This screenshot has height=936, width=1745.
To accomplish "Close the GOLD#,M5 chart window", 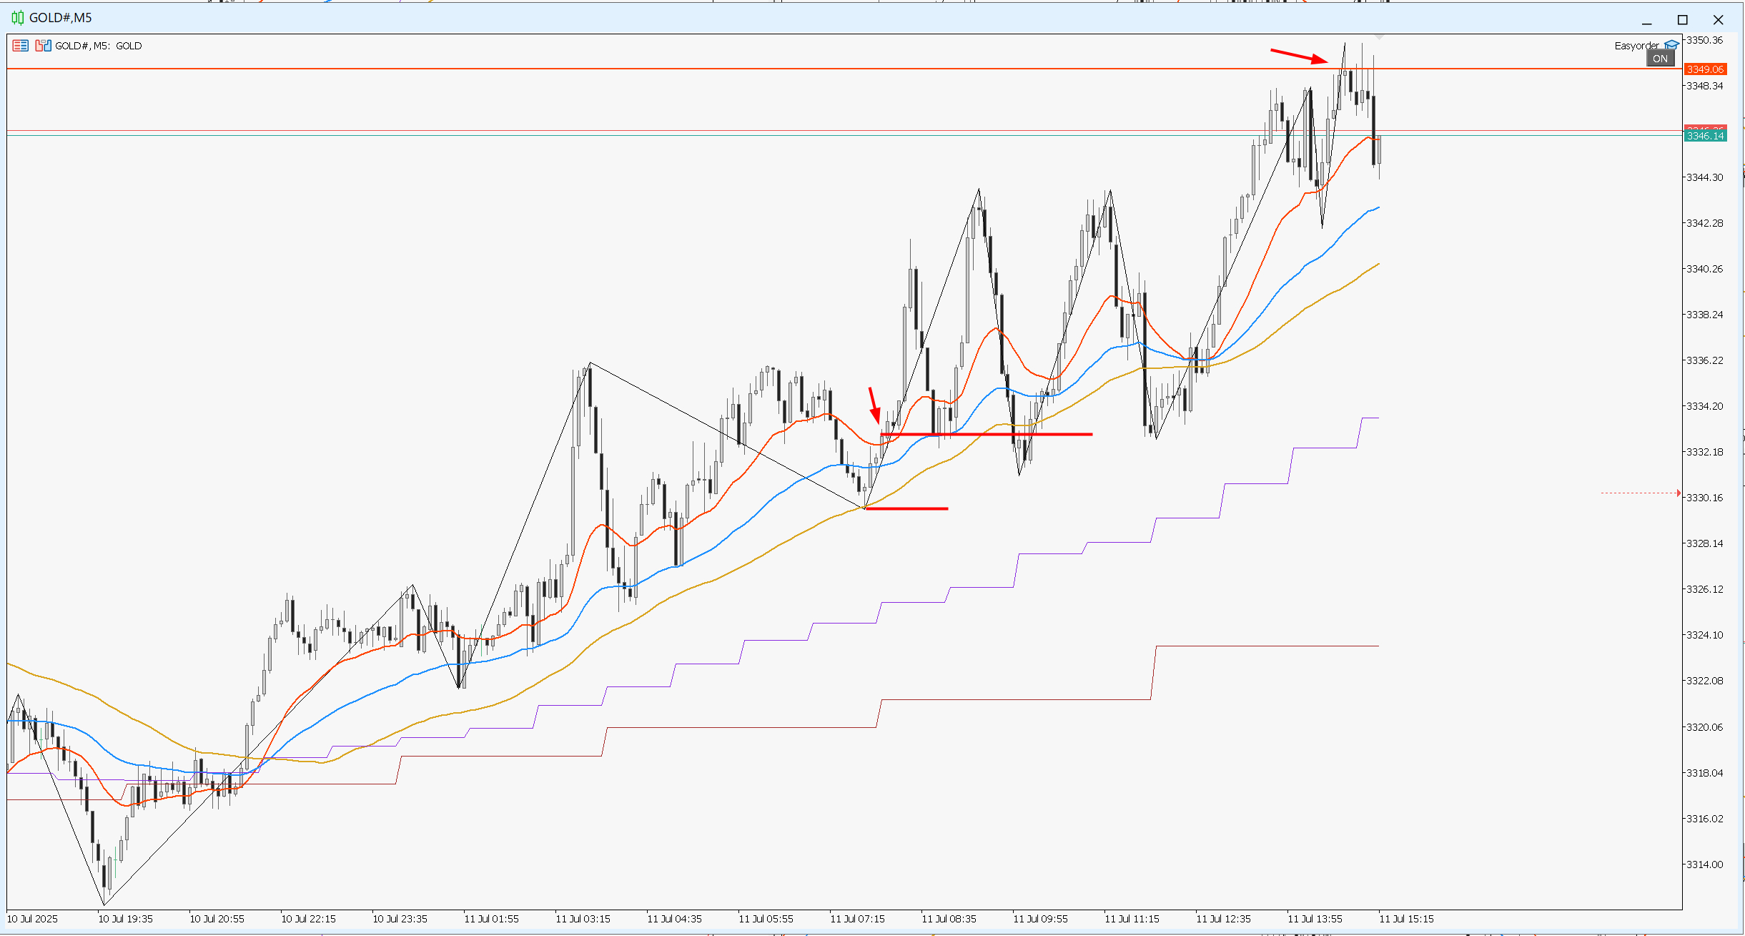I will [x=1719, y=19].
